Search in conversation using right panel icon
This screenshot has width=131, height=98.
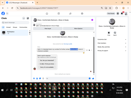(115, 33)
